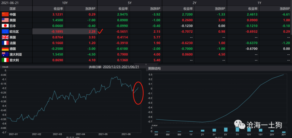Click the United Kingdom flag icon
Image resolution: width=292 pixels, height=138 pixels.
[5, 37]
